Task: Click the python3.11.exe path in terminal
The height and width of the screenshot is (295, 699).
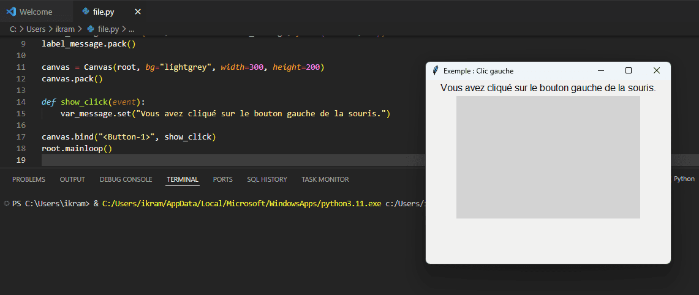Action: [241, 204]
